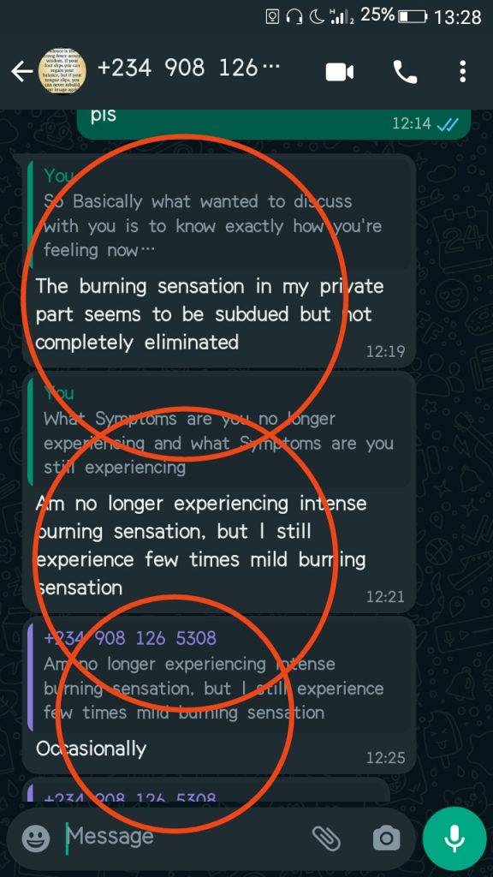Start a voice call with phone icon
493x877 pixels.
[x=405, y=72]
